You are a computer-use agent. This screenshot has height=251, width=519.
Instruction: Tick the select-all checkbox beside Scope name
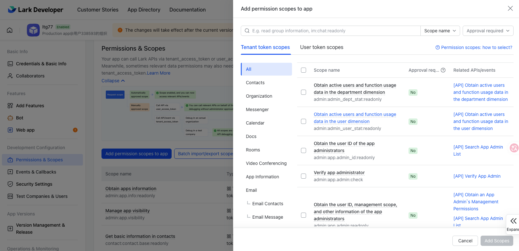pos(304,70)
